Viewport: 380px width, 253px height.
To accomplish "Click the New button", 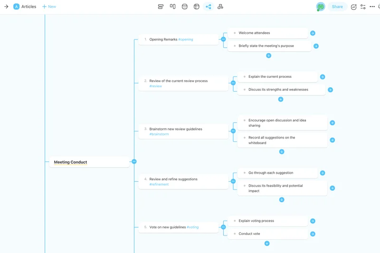I will pyautogui.click(x=49, y=7).
